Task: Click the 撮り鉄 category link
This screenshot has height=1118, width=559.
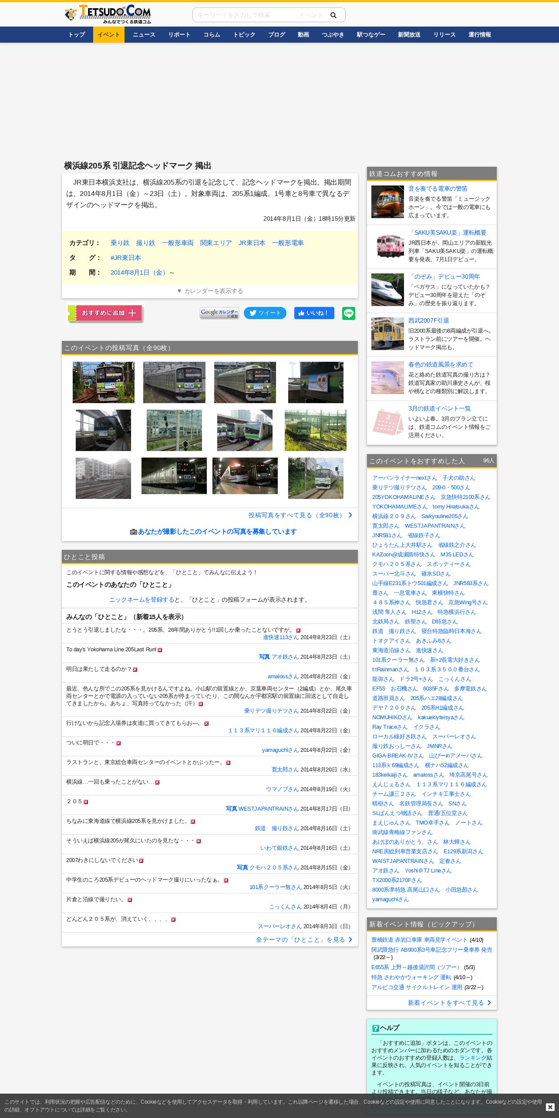Action: tap(146, 243)
